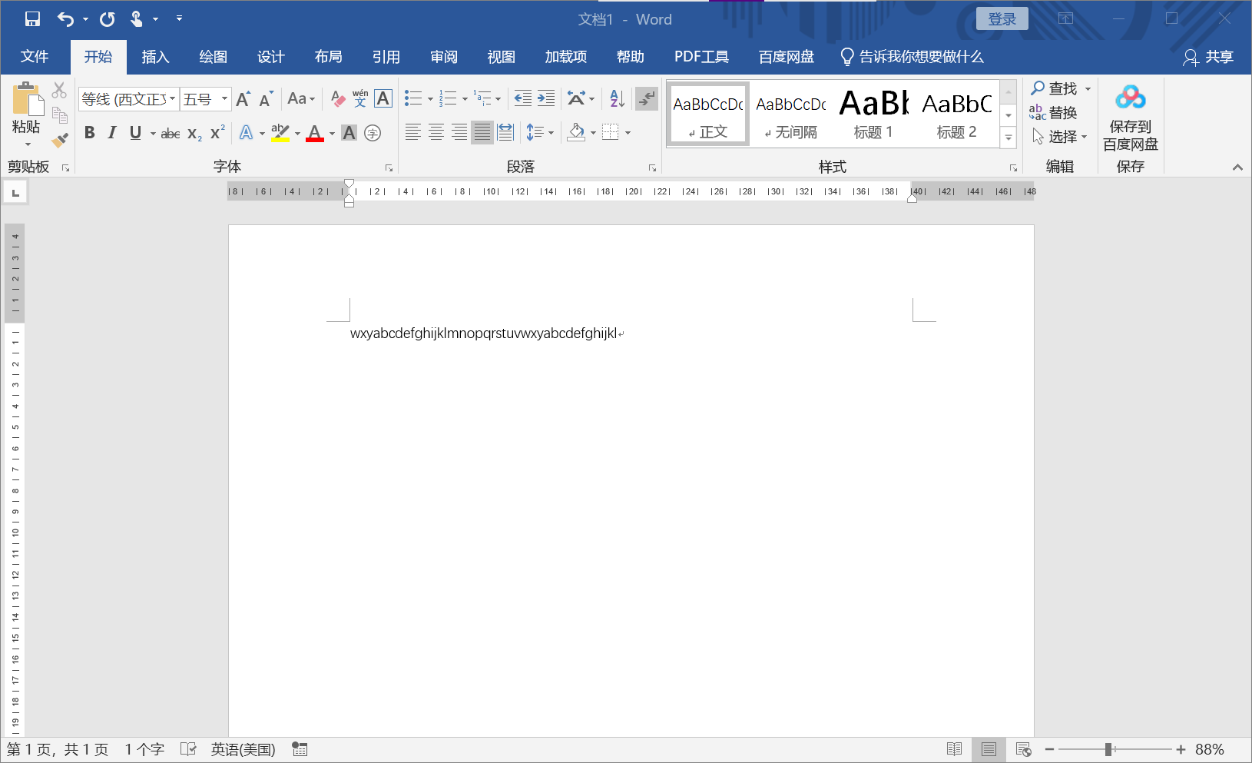This screenshot has height=763, width=1252.
Task: Open Select (选择) dropdown
Action: pyautogui.click(x=1059, y=136)
